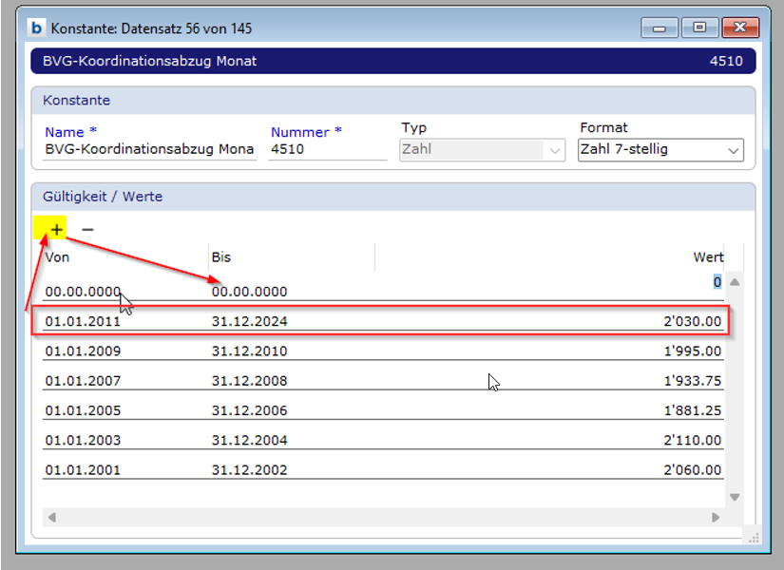The image size is (784, 570).
Task: Click the minus icon to remove row
Action: click(x=87, y=229)
